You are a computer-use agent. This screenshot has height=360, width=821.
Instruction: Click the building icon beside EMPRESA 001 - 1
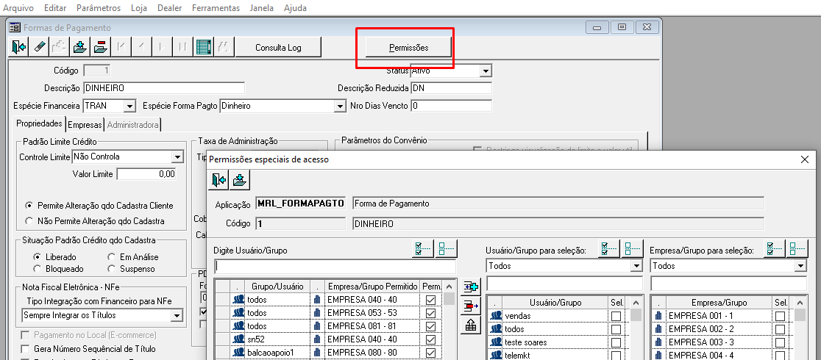(658, 316)
